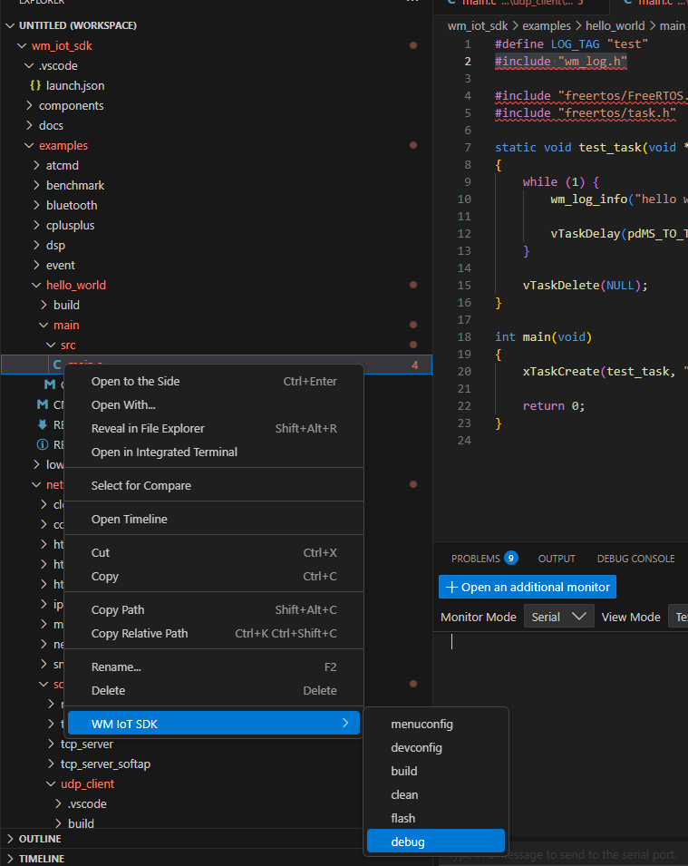Choose Open With... from context menu
Viewport: 688px width, 866px height.
(x=214, y=404)
